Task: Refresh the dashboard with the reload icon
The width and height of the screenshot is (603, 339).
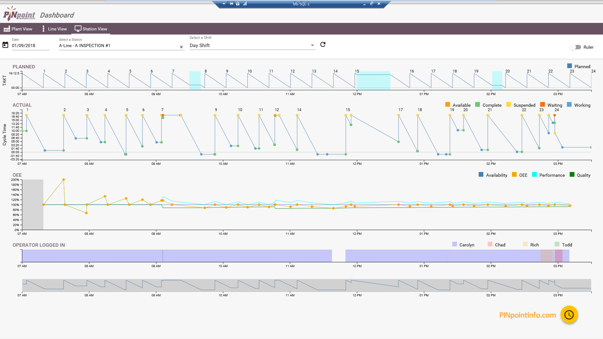Action: tap(323, 45)
